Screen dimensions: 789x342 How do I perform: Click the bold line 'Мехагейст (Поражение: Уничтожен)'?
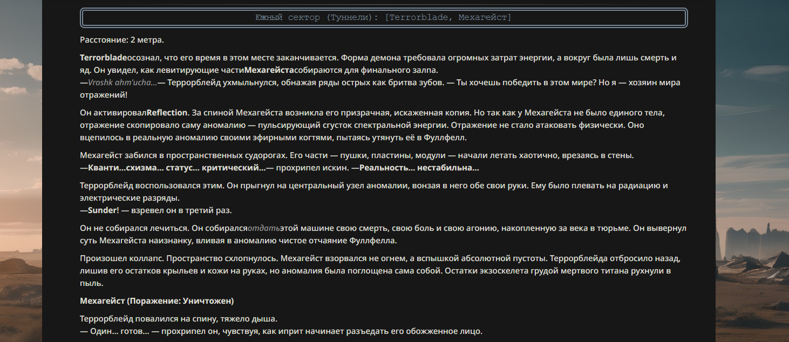(157, 301)
